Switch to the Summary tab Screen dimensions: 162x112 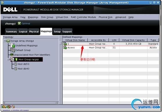point(11,32)
